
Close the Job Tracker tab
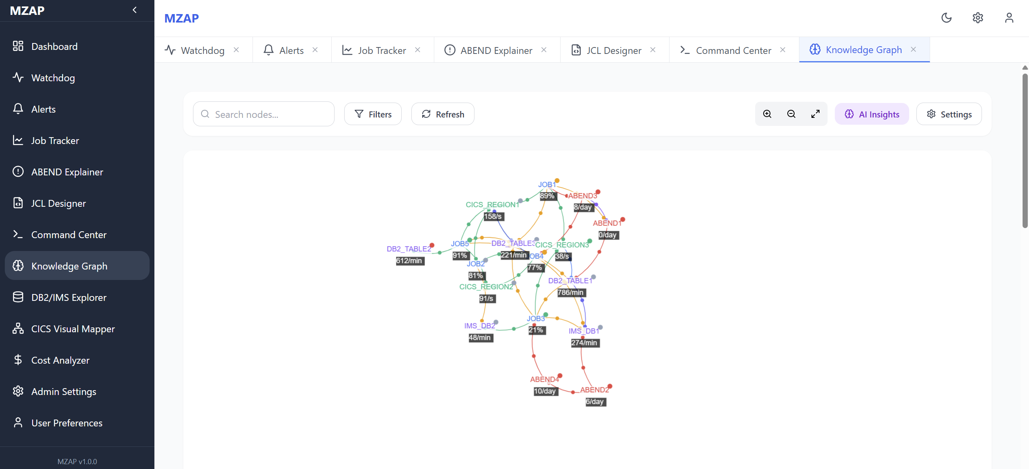418,50
